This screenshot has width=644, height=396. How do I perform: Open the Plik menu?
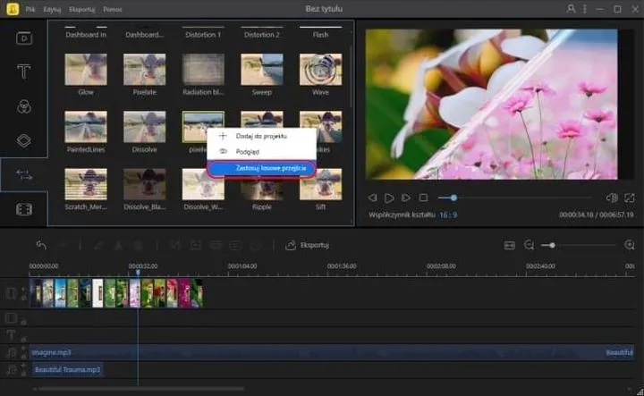coord(30,9)
